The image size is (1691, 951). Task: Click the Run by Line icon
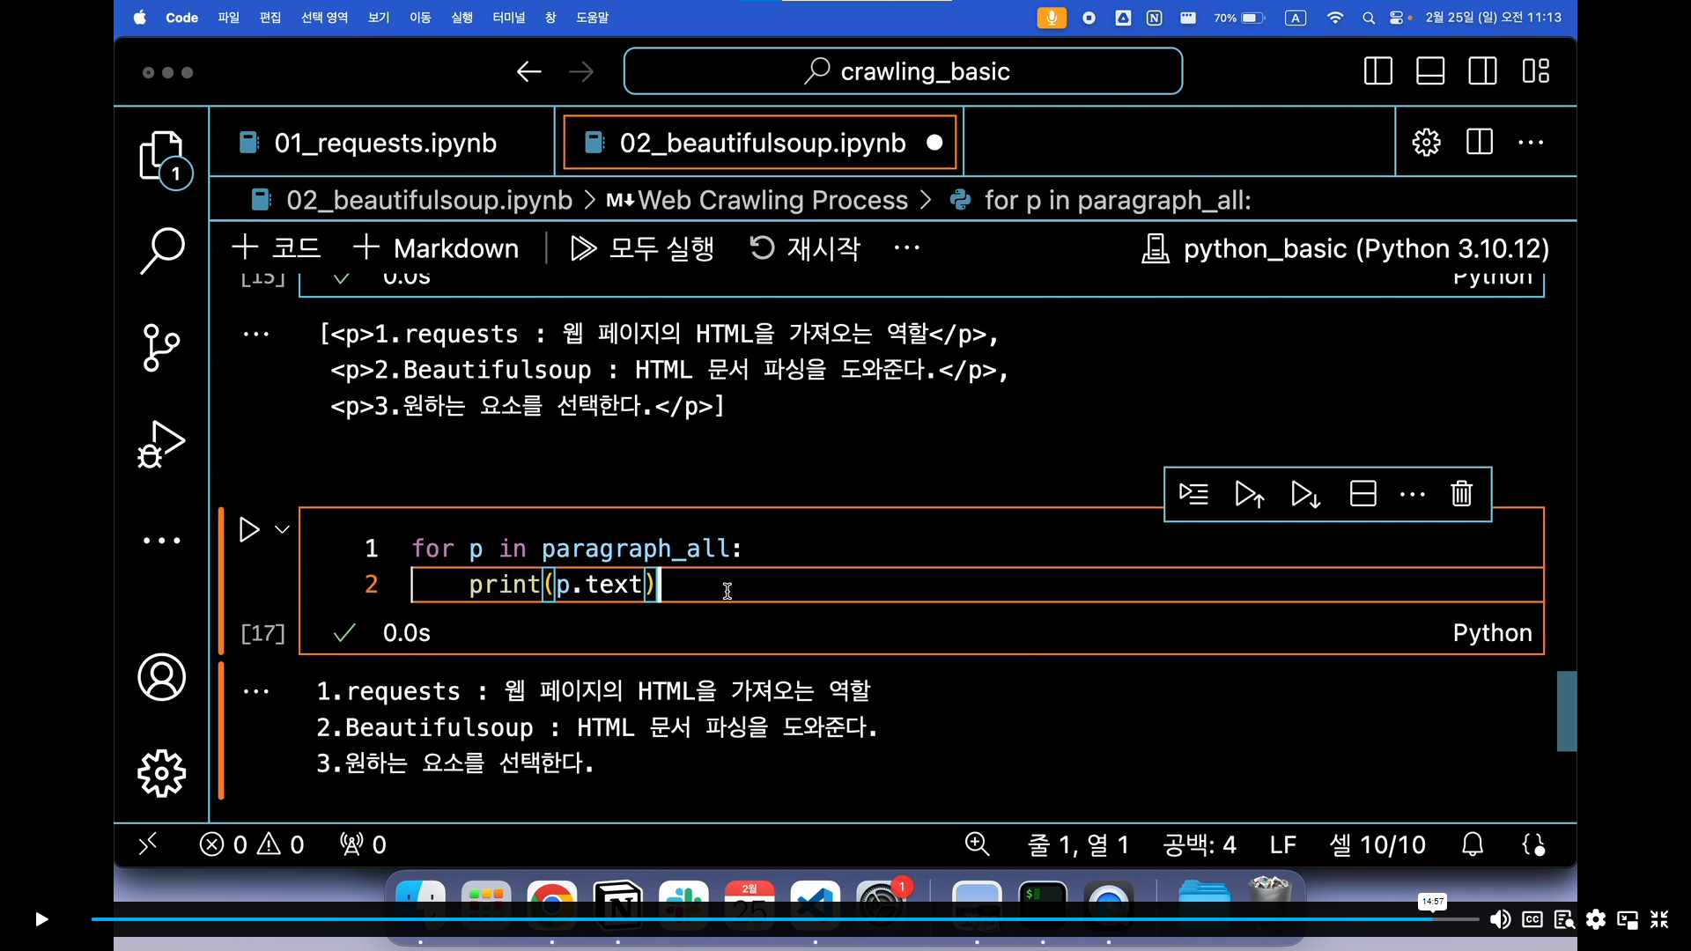pyautogui.click(x=1193, y=494)
